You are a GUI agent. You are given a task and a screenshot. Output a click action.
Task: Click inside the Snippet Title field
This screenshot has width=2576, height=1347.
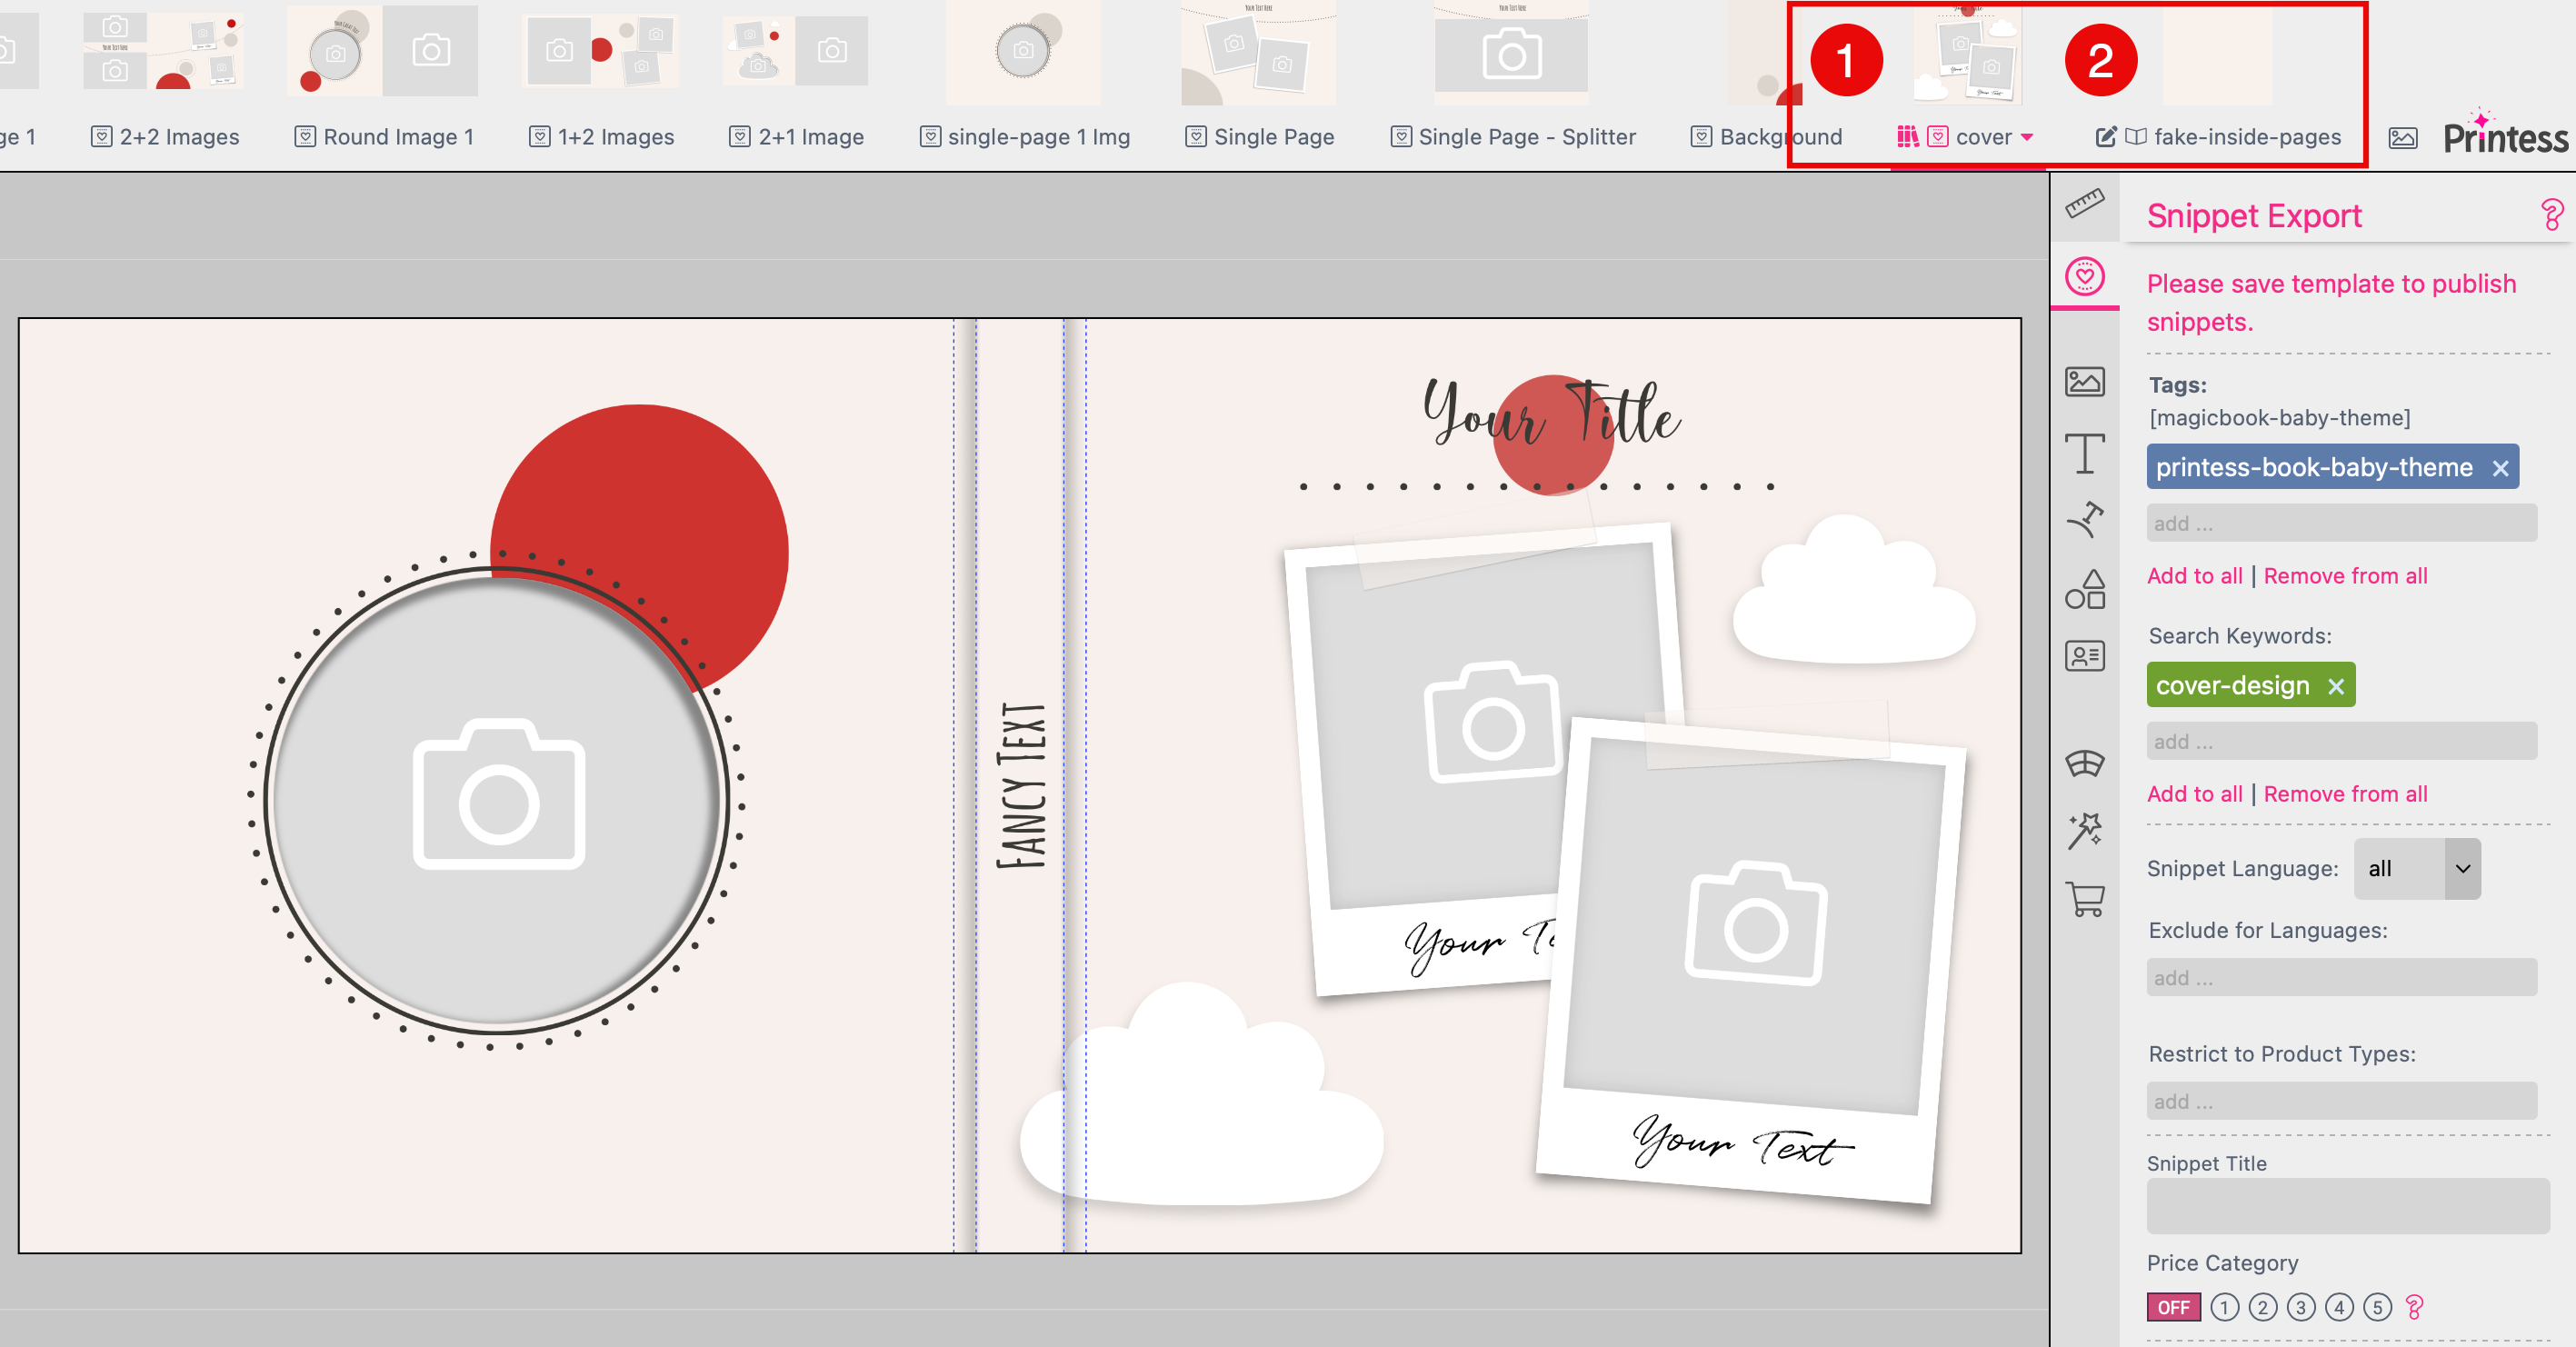2345,1205
